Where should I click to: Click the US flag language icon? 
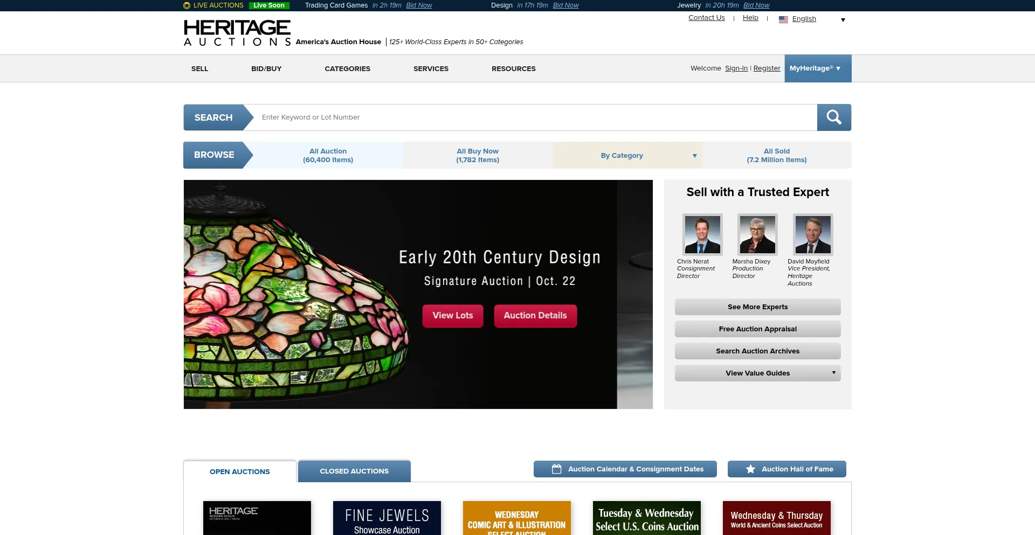point(783,19)
